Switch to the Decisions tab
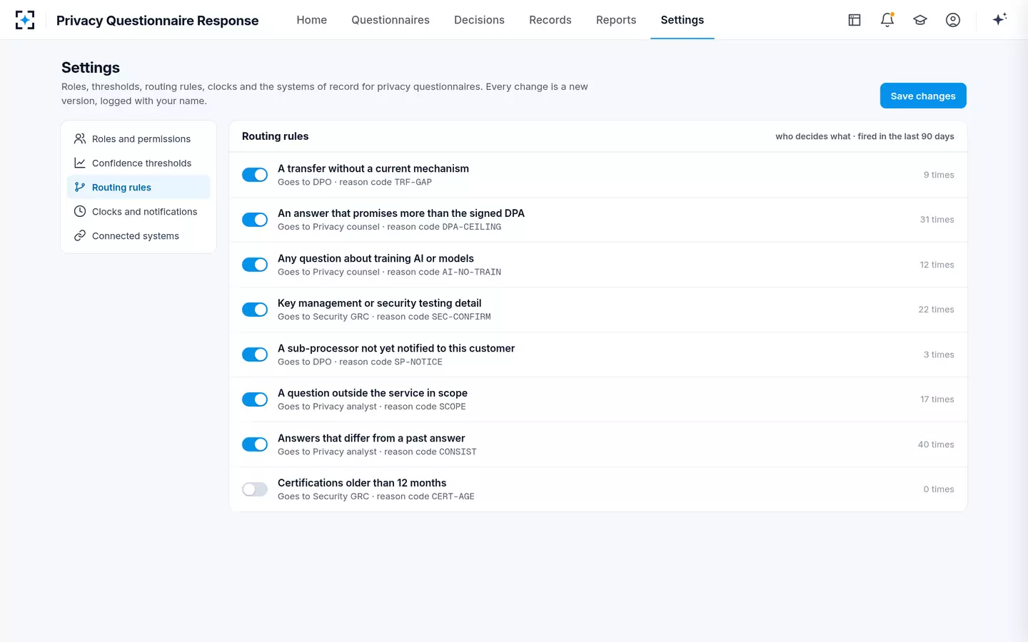The width and height of the screenshot is (1028, 642). click(480, 20)
